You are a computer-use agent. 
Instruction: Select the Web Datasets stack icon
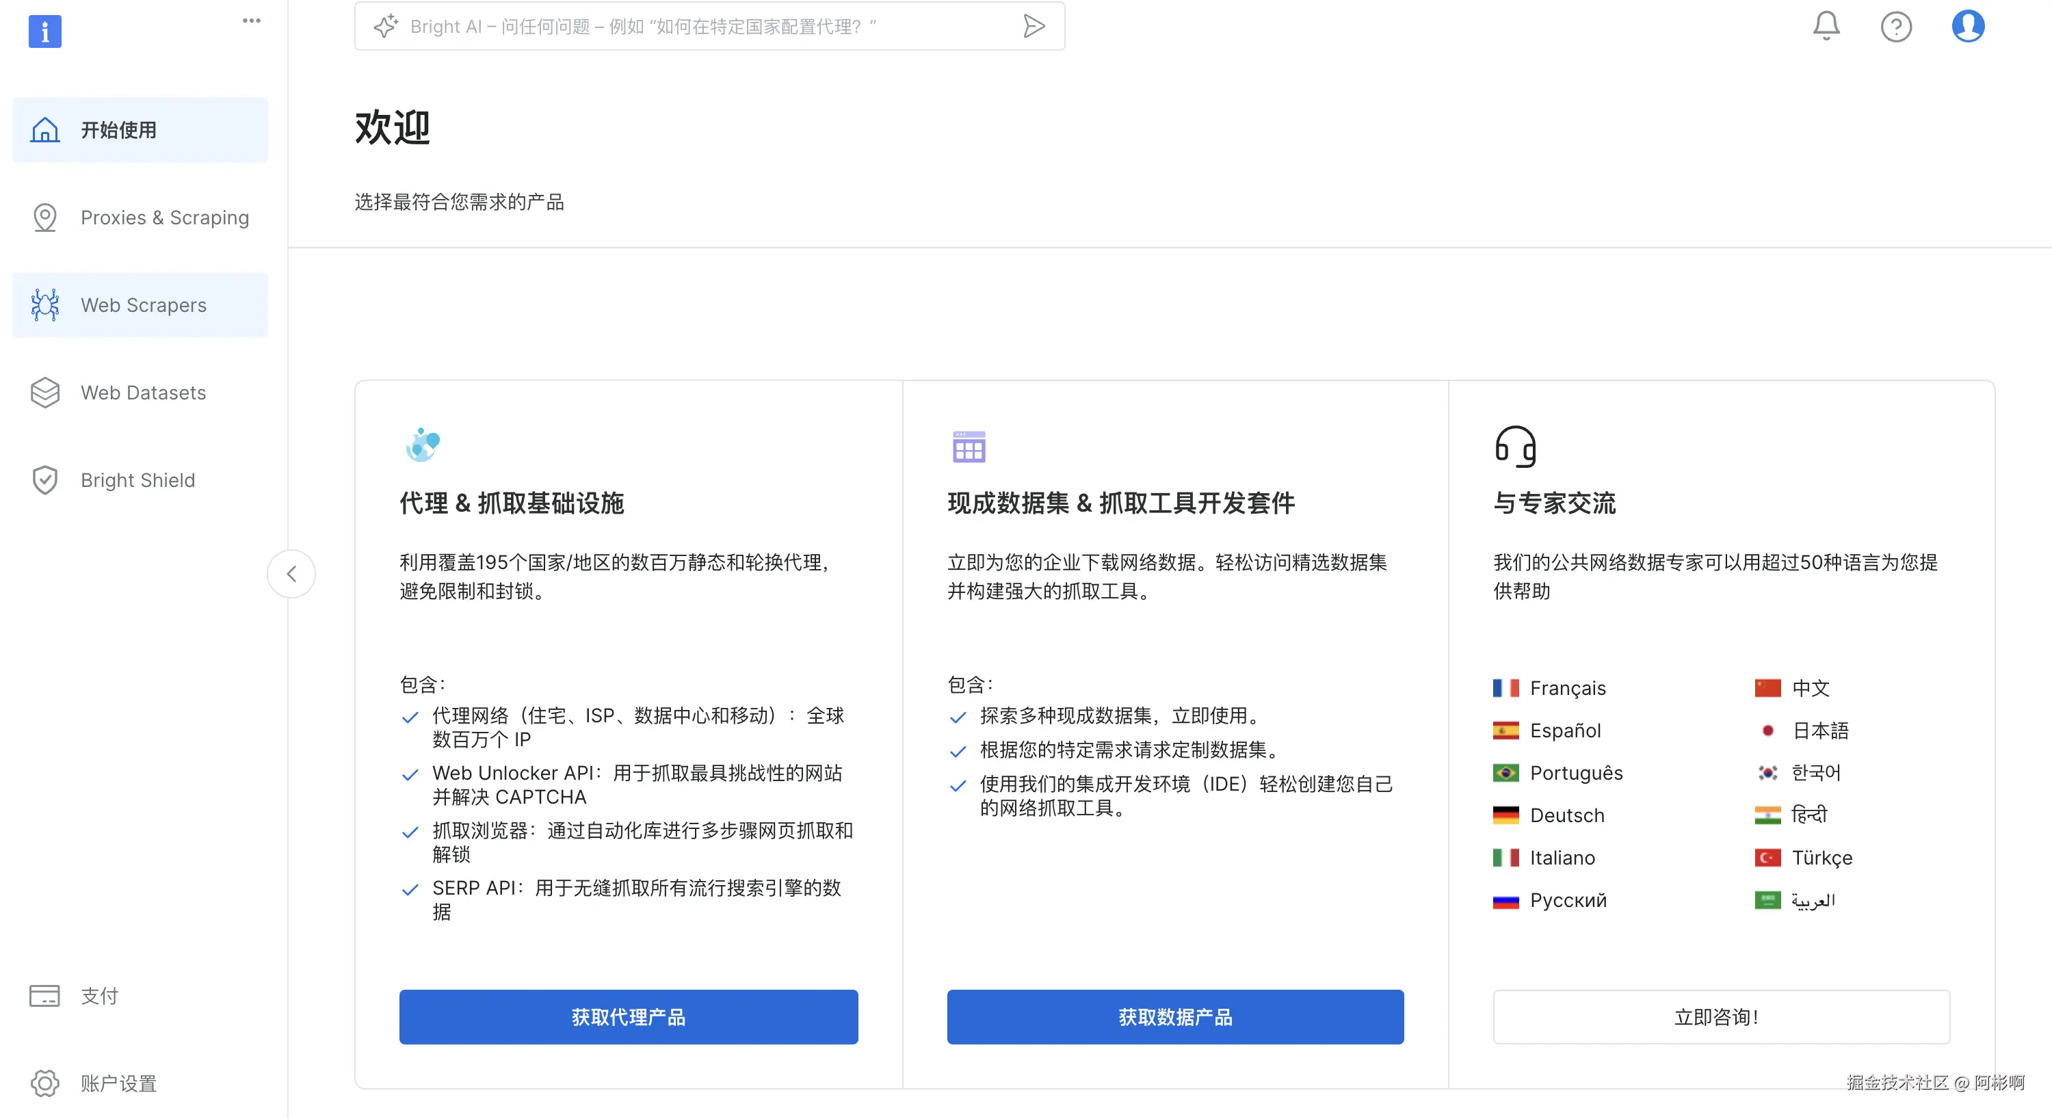[44, 392]
